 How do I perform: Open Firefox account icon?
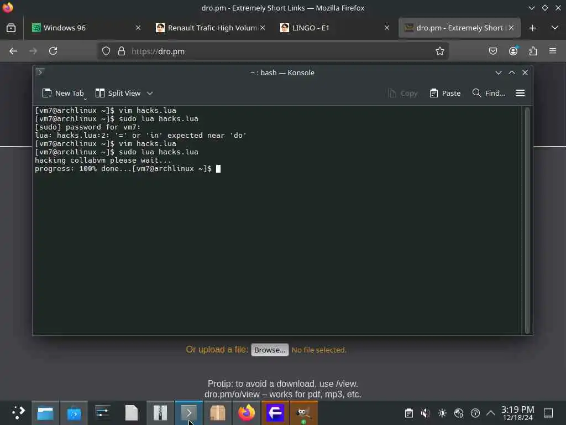pyautogui.click(x=513, y=51)
